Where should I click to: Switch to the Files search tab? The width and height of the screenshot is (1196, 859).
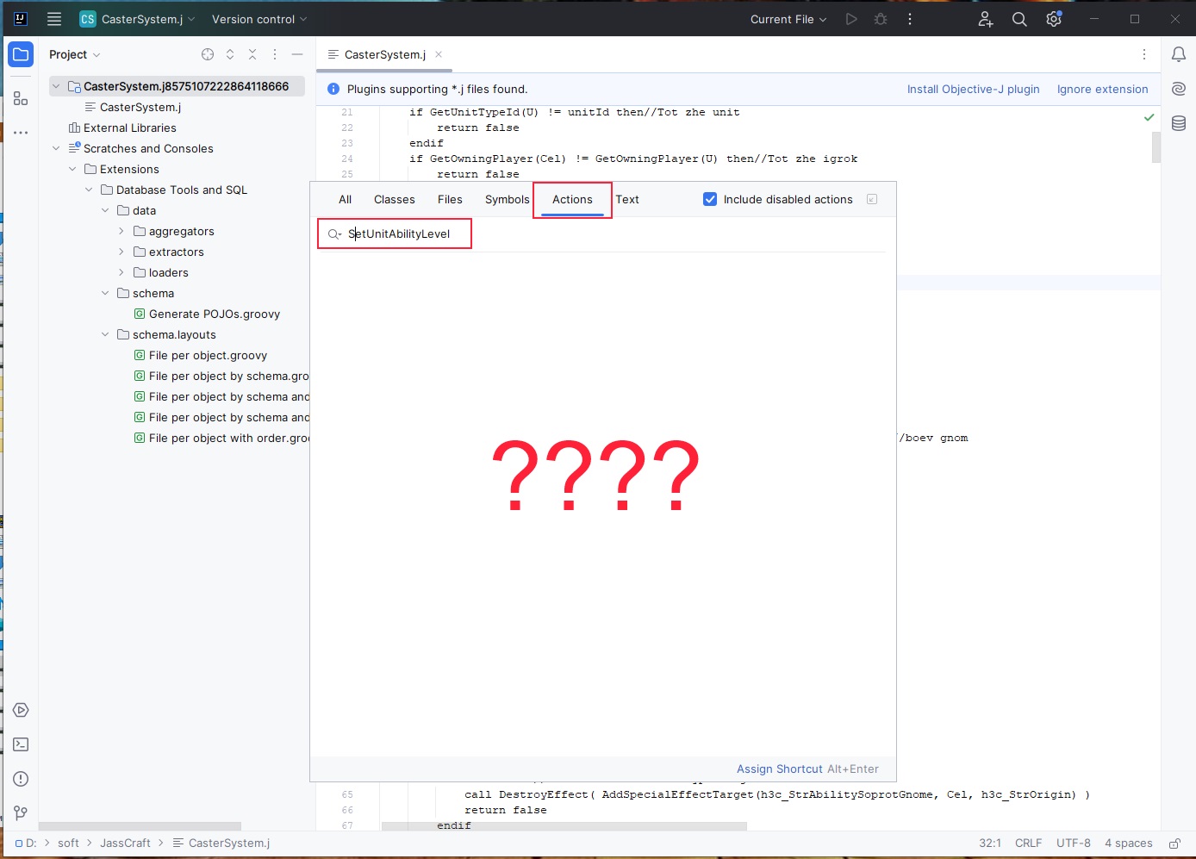[450, 199]
